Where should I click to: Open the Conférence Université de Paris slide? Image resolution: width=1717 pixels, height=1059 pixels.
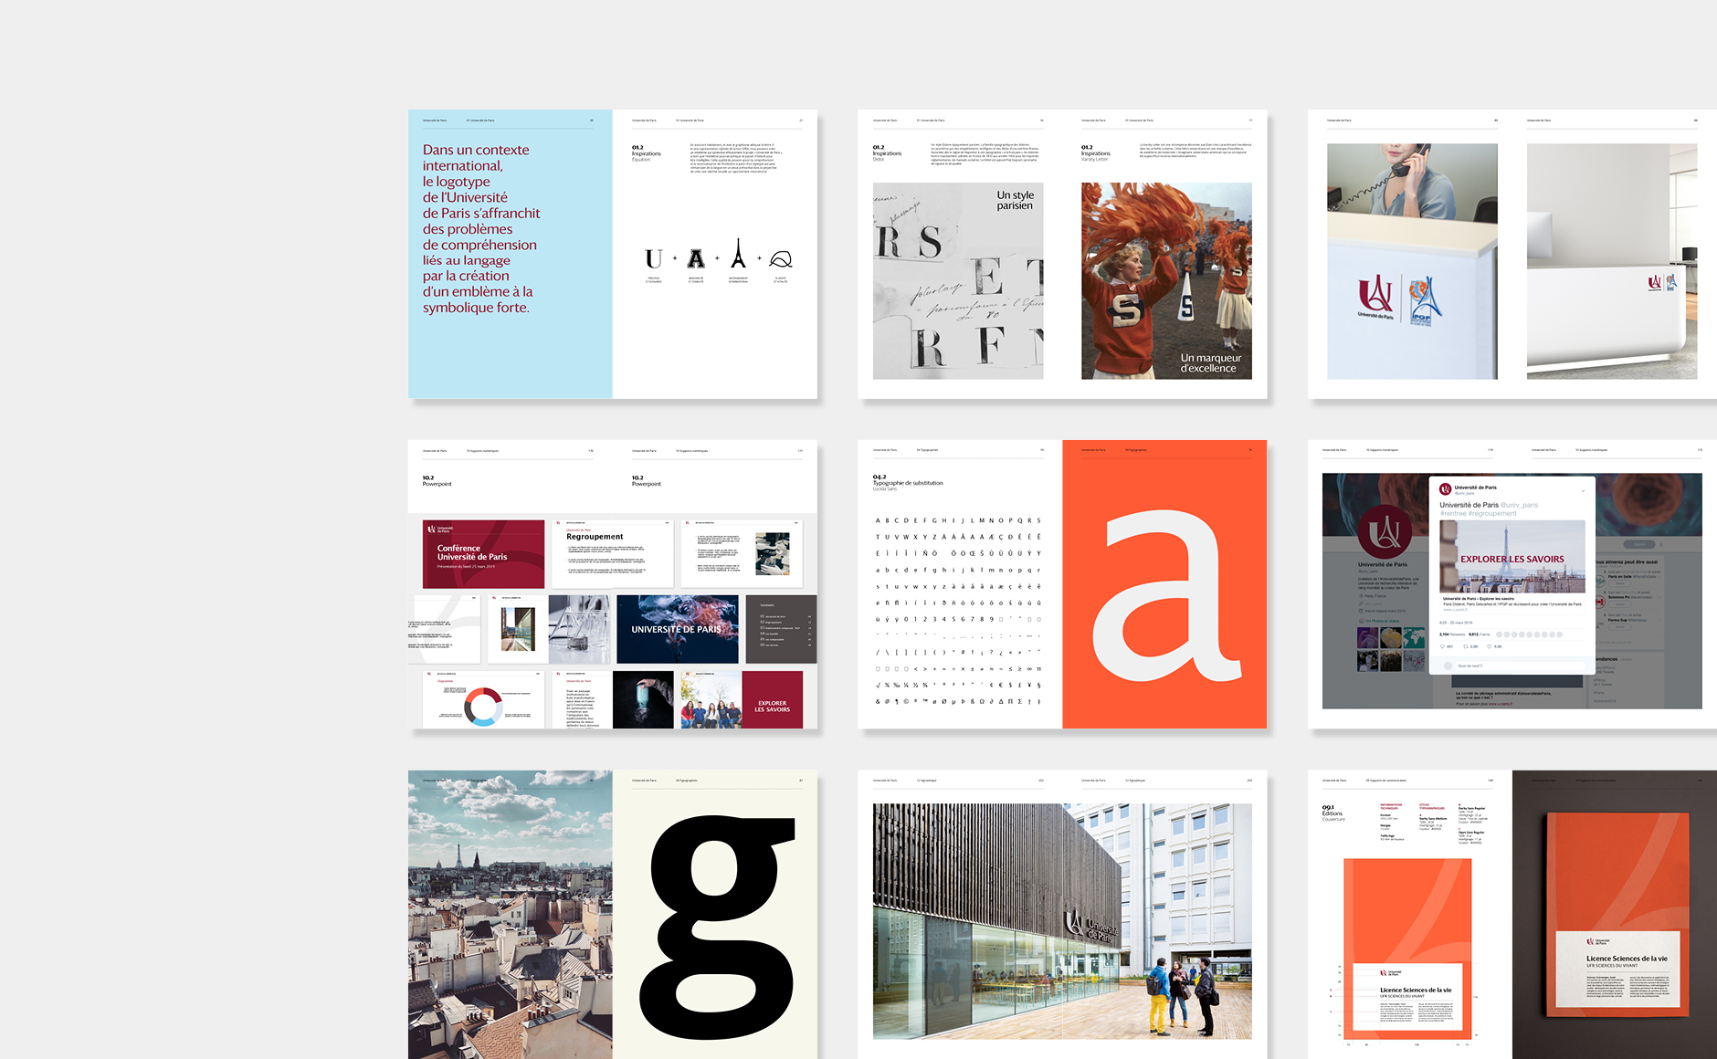coord(483,554)
